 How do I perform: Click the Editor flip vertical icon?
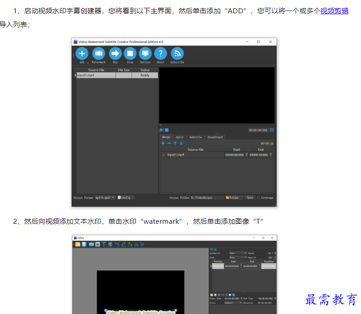[143, 244]
